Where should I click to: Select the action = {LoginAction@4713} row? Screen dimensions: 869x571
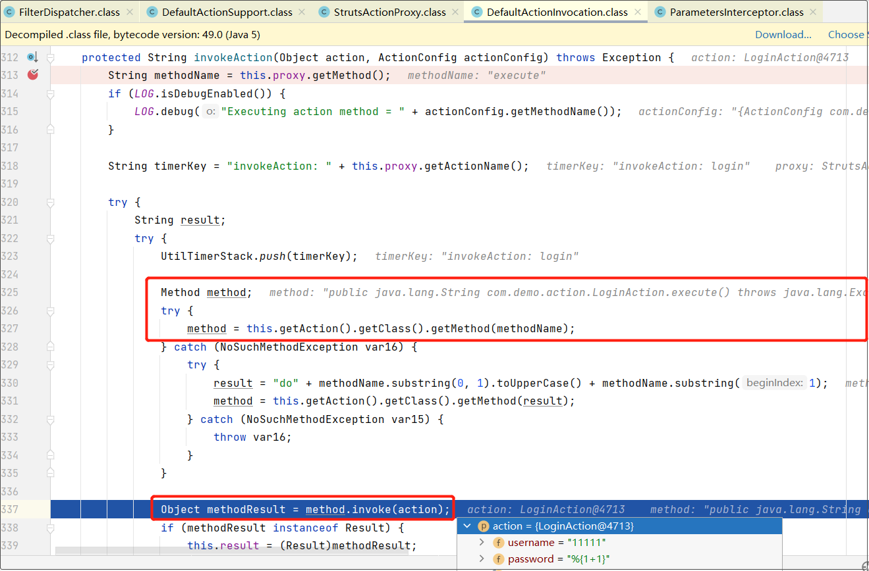coord(619,526)
